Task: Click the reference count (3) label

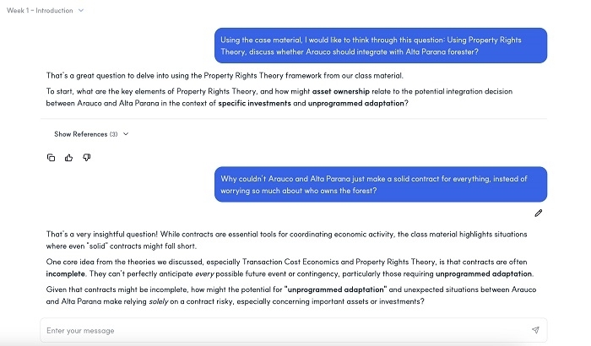Action: pyautogui.click(x=114, y=134)
